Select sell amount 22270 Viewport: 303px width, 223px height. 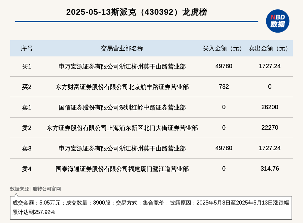[x=270, y=127]
